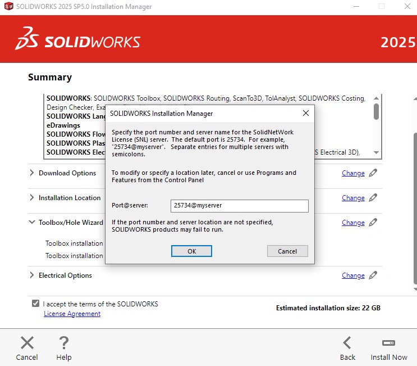This screenshot has height=366, width=417.
Task: Click the Estimated installation size text
Action: [x=328, y=308]
